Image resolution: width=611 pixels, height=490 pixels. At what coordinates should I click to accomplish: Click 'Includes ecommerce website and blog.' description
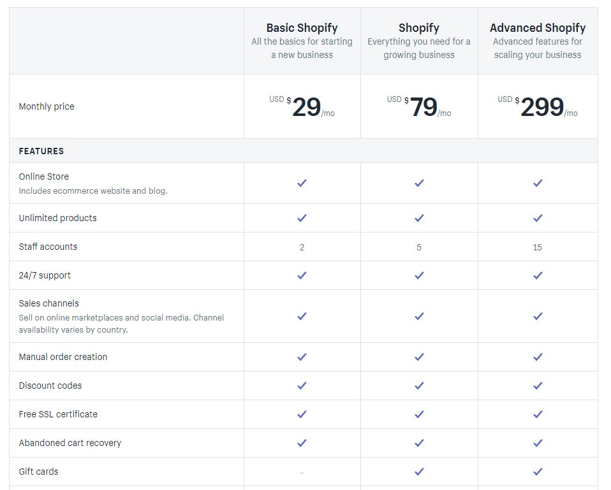[x=93, y=191]
